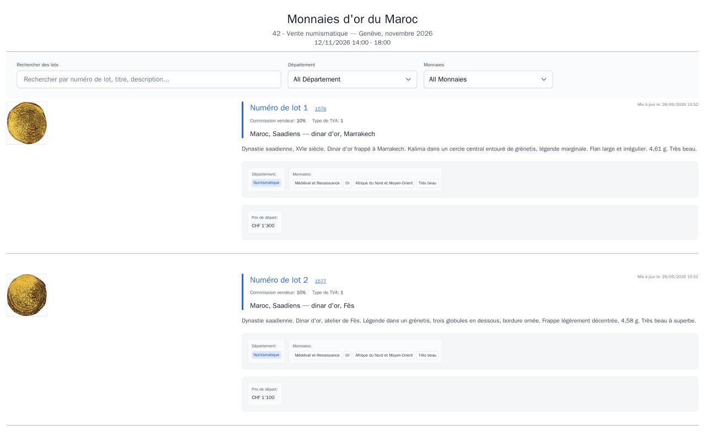This screenshot has width=705, height=441.
Task: Click the Or tag in lot 2
Action: coord(348,356)
